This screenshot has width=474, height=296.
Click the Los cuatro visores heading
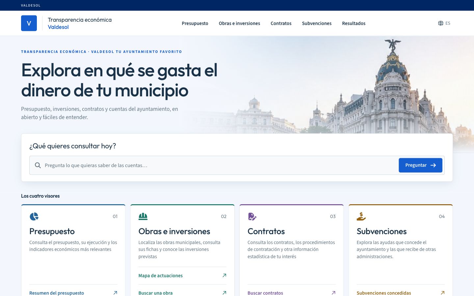click(x=40, y=196)
